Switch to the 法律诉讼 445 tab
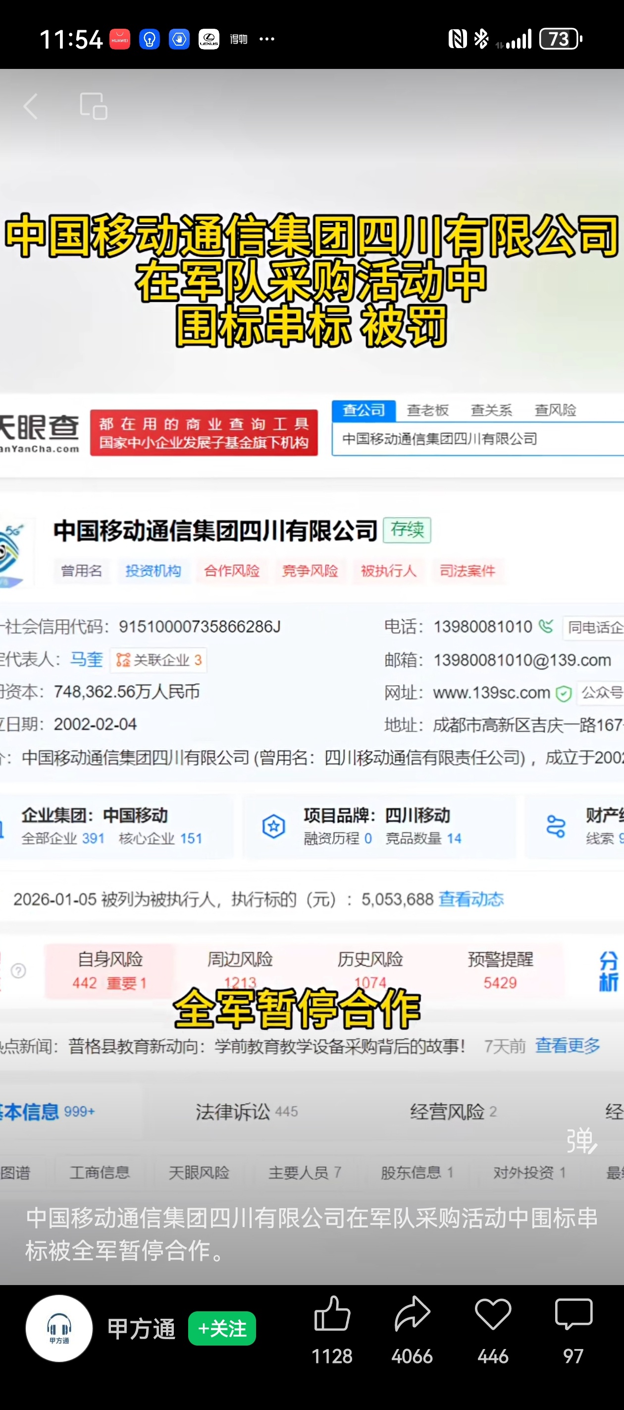Image resolution: width=624 pixels, height=1410 pixels. click(247, 1111)
